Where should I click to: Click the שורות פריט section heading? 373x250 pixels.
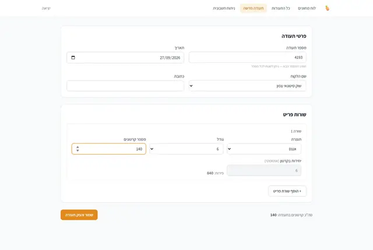294,115
